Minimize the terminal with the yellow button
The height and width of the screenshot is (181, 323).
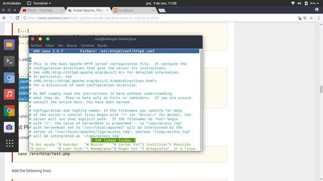pyautogui.click(x=40, y=39)
